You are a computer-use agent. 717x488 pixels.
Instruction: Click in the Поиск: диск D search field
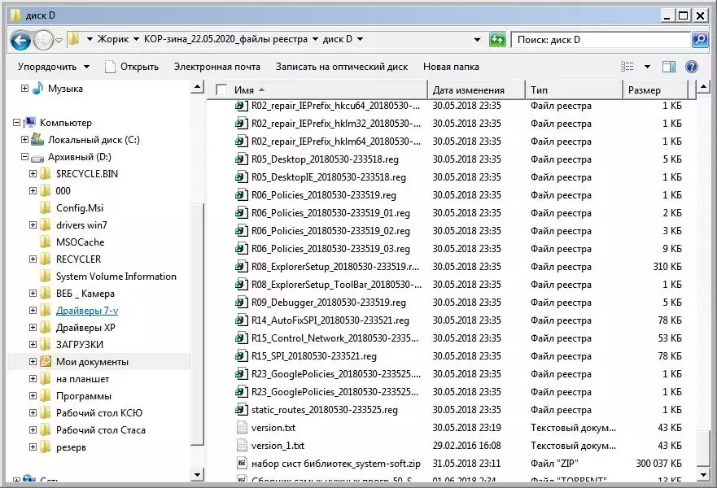(x=600, y=40)
